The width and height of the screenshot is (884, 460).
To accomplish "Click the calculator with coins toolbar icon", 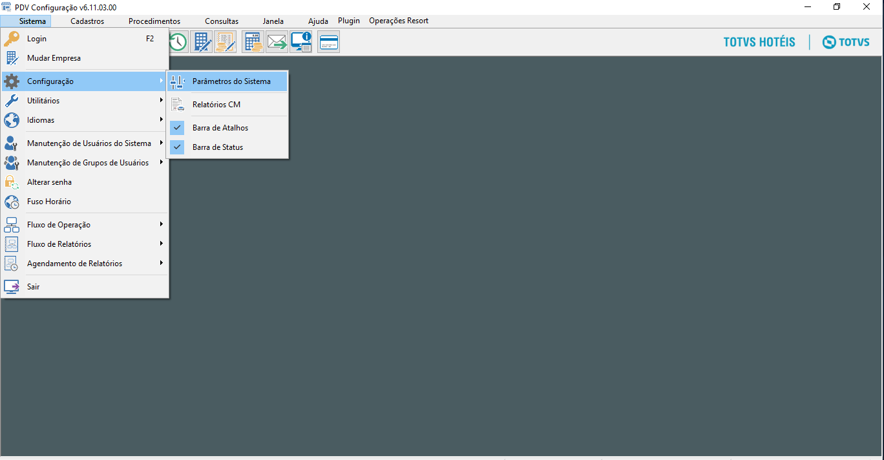I will [x=253, y=42].
